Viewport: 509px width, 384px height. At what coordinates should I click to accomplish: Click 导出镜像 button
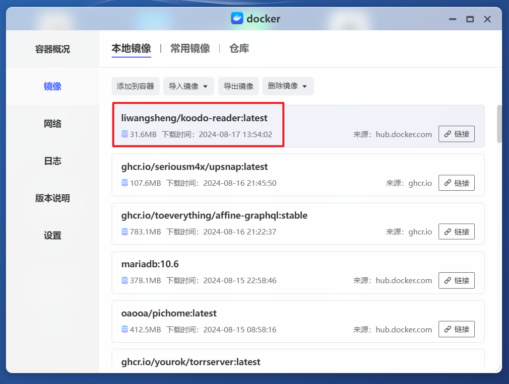tap(239, 86)
